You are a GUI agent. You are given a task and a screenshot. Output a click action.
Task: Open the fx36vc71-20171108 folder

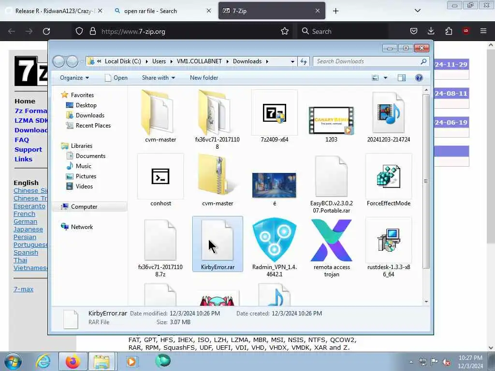click(217, 119)
